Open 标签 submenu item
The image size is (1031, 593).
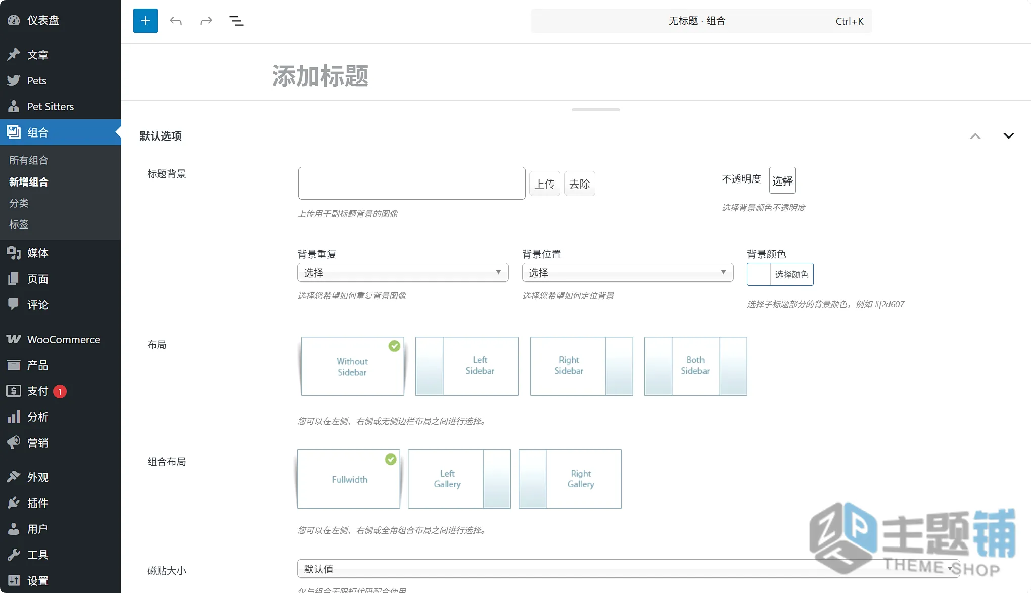[x=19, y=224]
